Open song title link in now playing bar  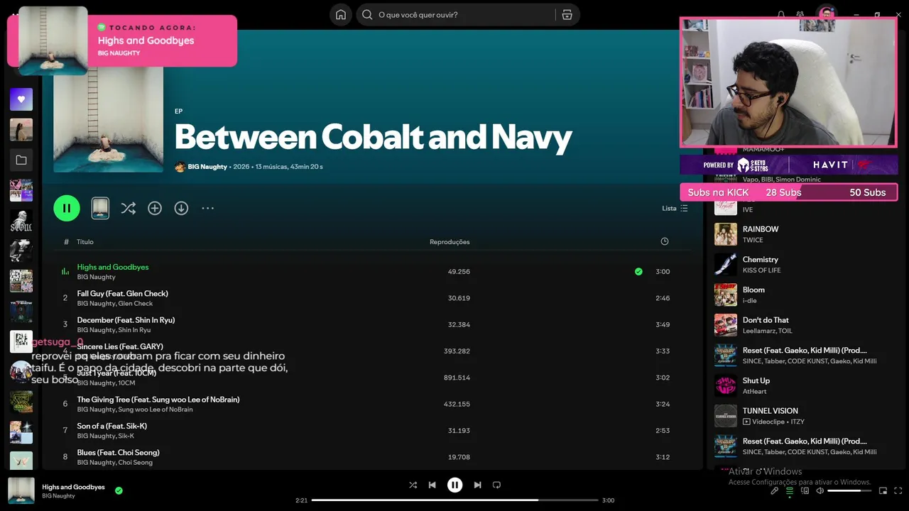73,487
